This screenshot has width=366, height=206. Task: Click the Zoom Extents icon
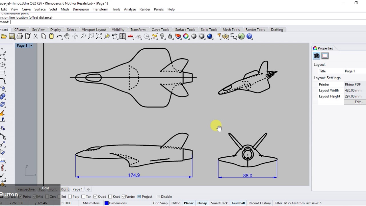point(99,36)
